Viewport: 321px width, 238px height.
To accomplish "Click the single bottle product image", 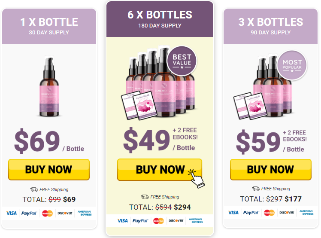I will coord(49,88).
